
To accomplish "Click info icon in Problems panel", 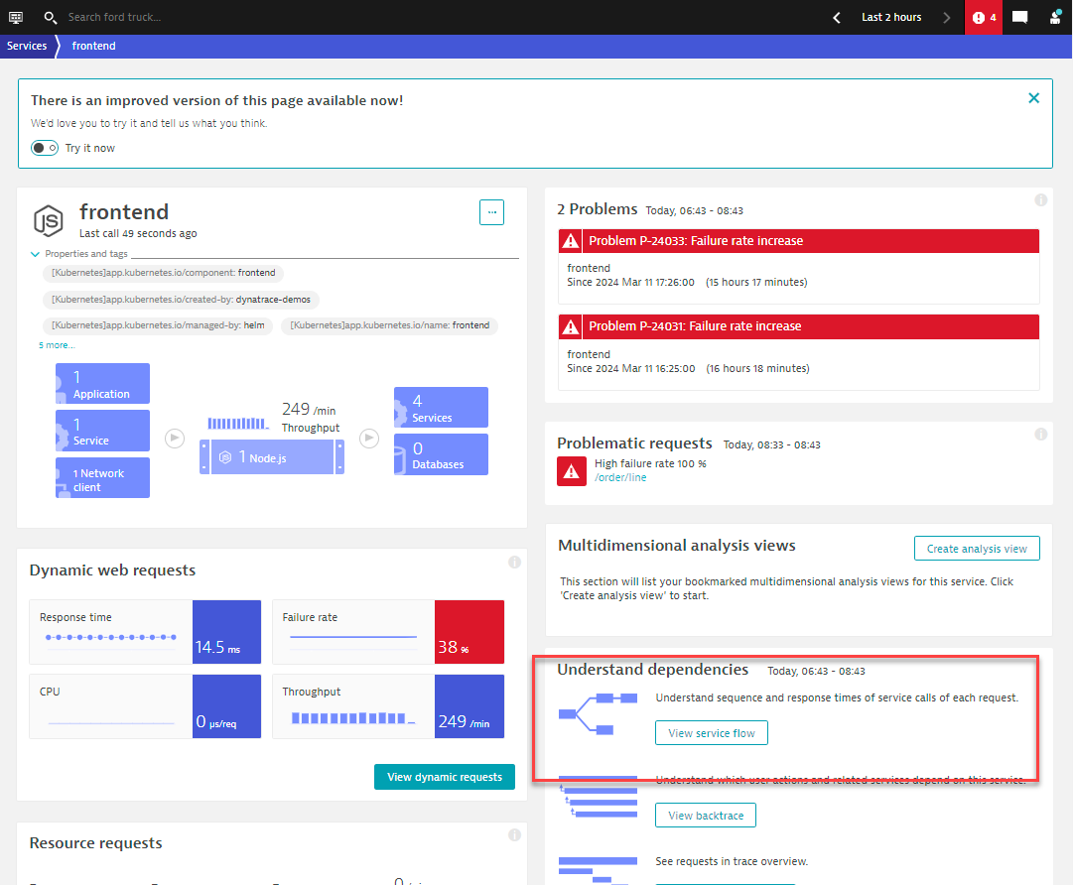I will (x=1040, y=199).
